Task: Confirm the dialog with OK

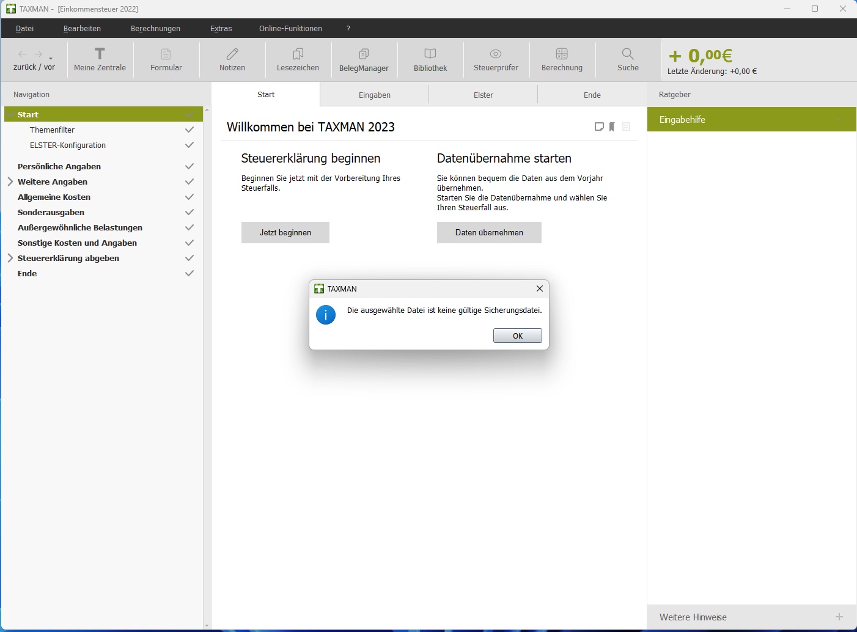Action: pos(518,336)
